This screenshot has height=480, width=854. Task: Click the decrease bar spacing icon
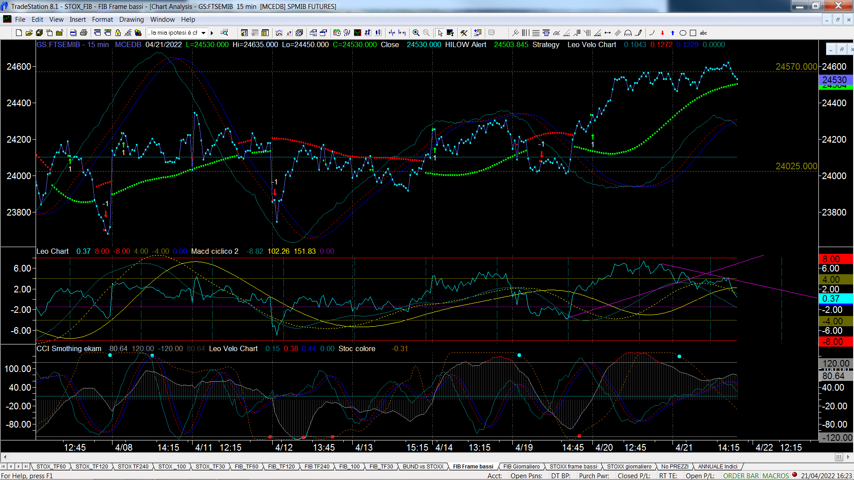coord(392,33)
